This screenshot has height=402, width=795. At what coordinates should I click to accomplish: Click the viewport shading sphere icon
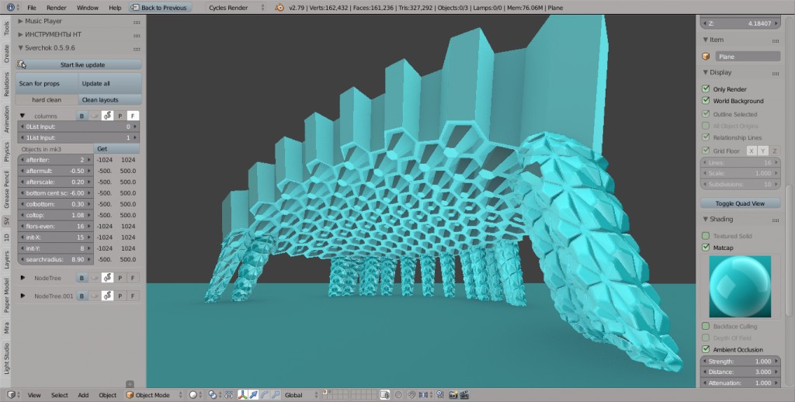coord(194,395)
